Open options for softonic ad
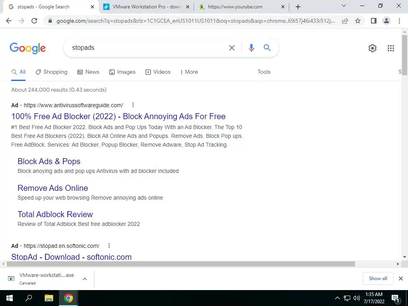This screenshot has height=306, width=408. pos(109,245)
